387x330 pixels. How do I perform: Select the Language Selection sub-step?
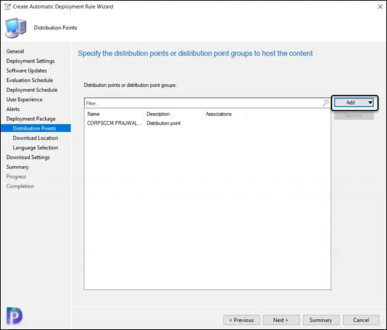pos(35,148)
